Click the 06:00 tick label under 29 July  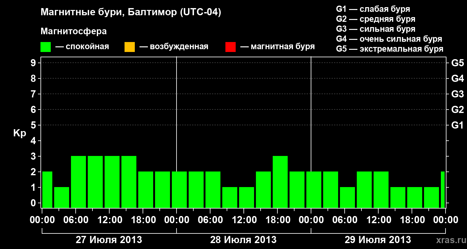[x=345, y=220]
